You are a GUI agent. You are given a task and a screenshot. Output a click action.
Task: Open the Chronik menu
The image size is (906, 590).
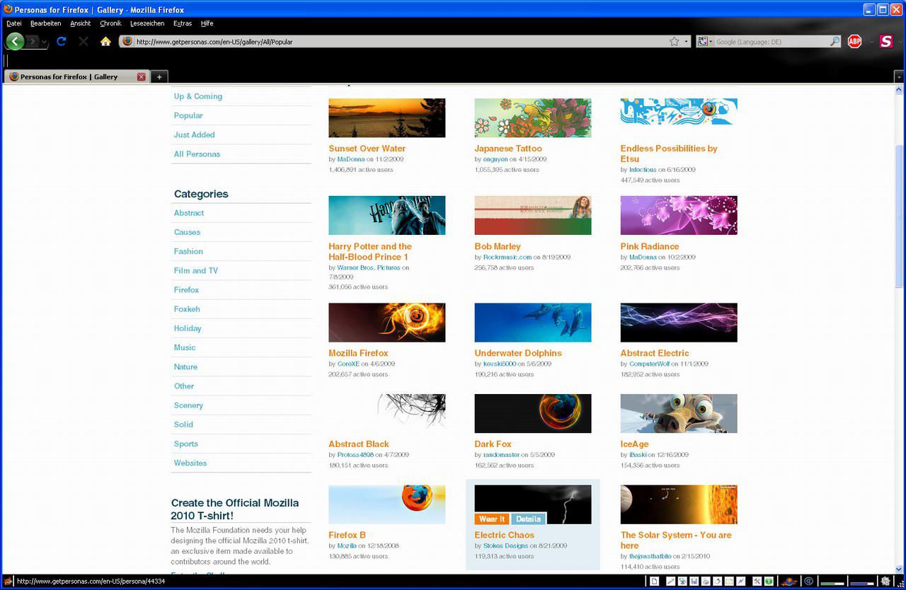[111, 23]
